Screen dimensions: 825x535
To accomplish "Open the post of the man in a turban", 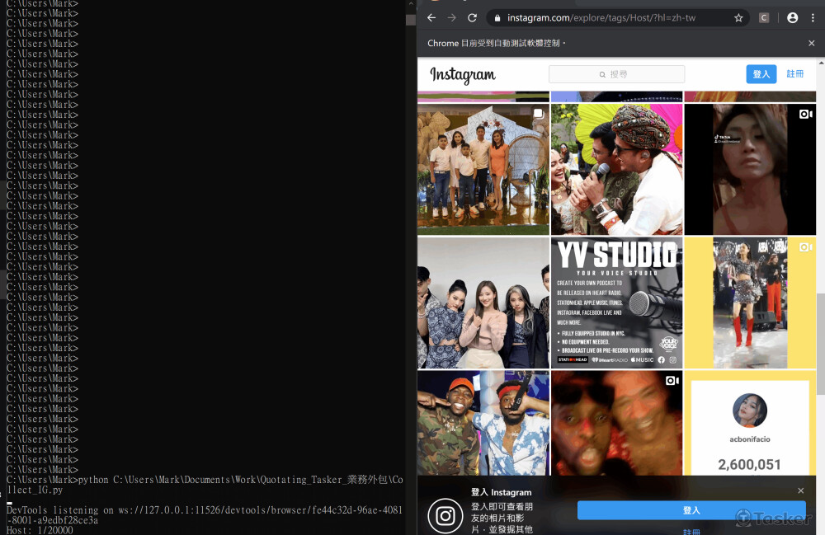I will (616, 169).
